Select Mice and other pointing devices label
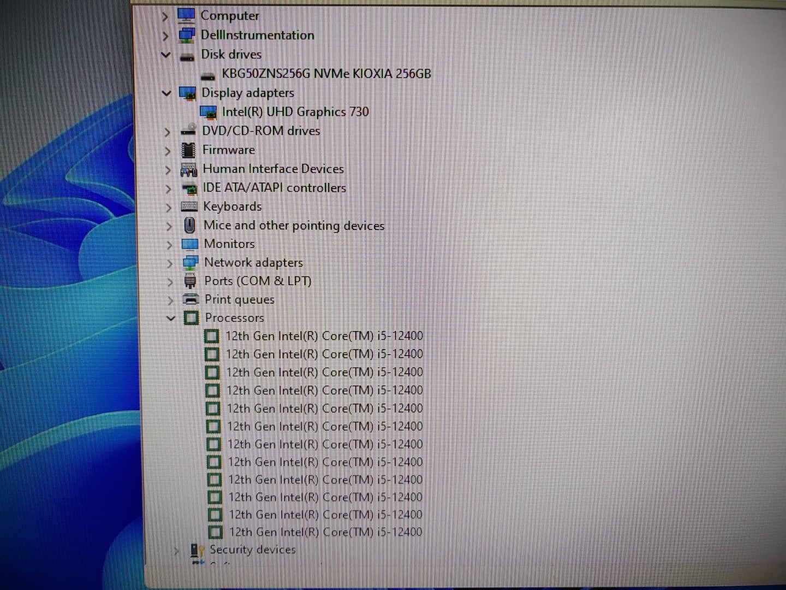 tap(294, 226)
